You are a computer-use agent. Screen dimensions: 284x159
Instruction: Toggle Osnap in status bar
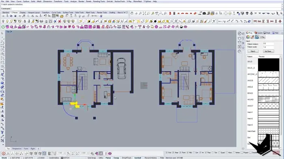pyautogui.click(x=116, y=158)
